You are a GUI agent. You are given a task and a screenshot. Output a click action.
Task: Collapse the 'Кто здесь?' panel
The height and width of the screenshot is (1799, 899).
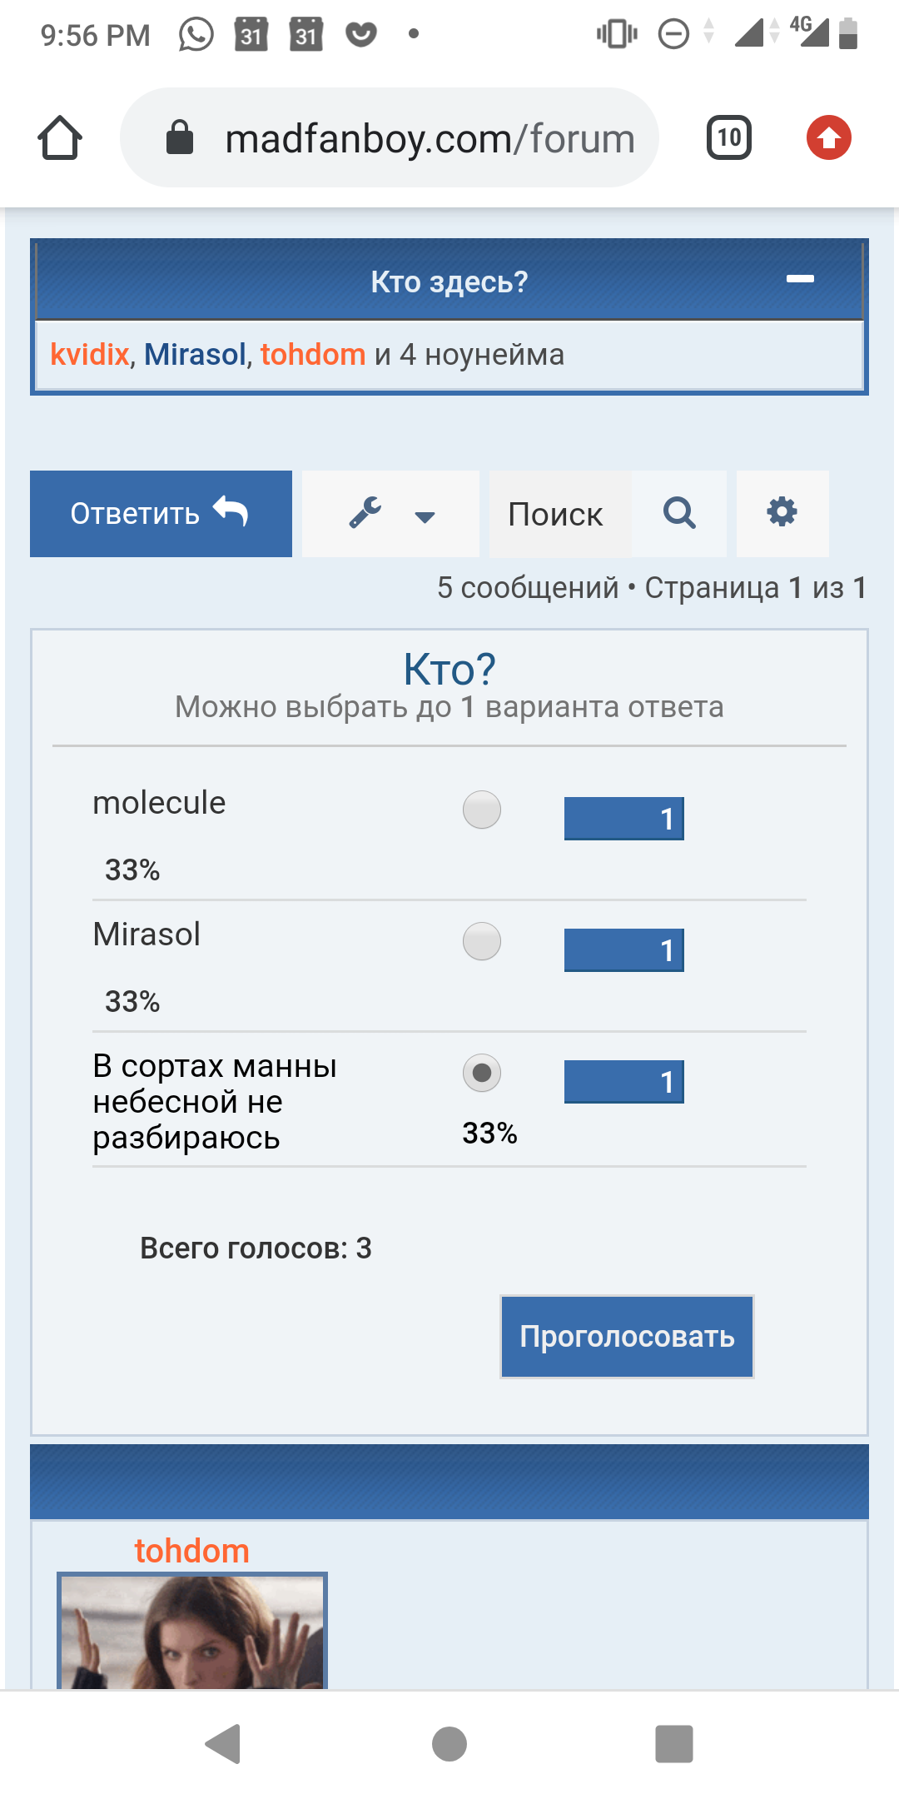tap(800, 280)
